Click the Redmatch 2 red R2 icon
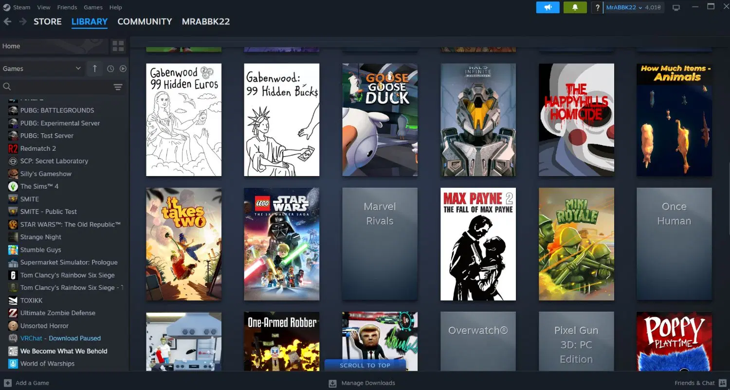Viewport: 730px width, 390px height. pyautogui.click(x=13, y=148)
